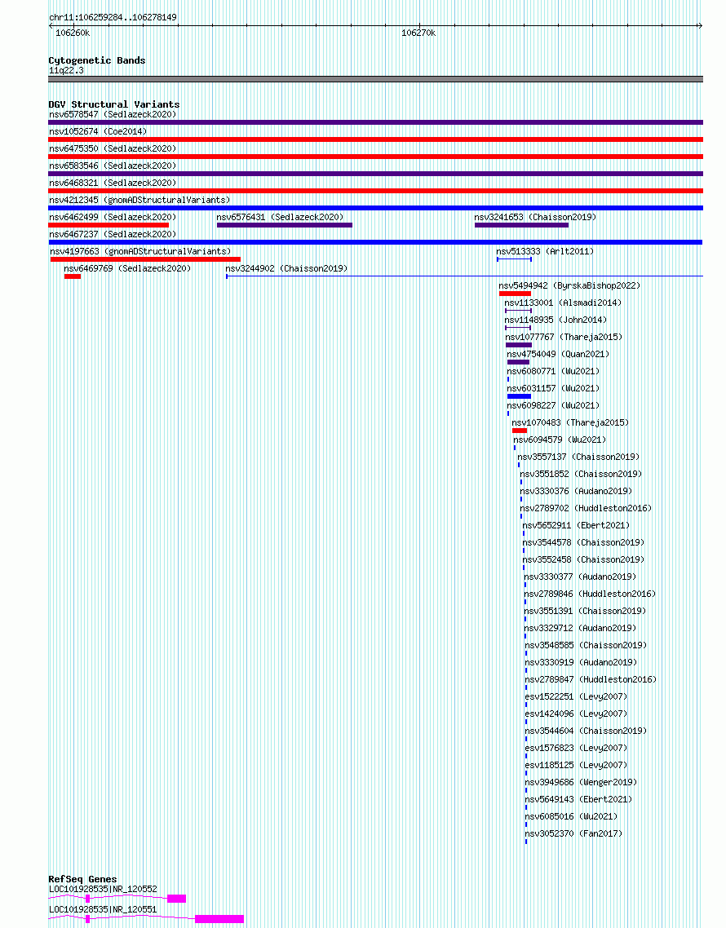Click the nsv4754049 (Quan2021) label

[x=558, y=355]
